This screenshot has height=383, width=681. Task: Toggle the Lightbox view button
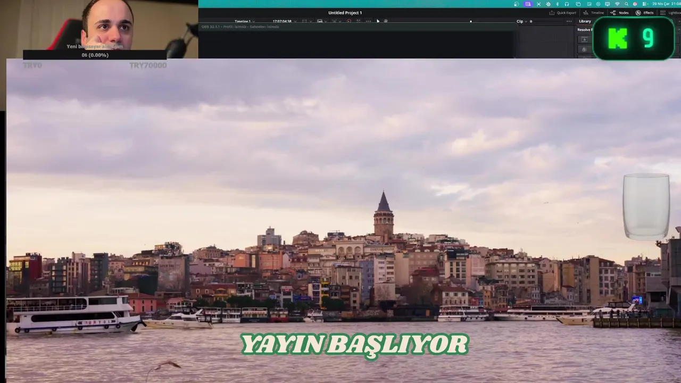point(670,13)
